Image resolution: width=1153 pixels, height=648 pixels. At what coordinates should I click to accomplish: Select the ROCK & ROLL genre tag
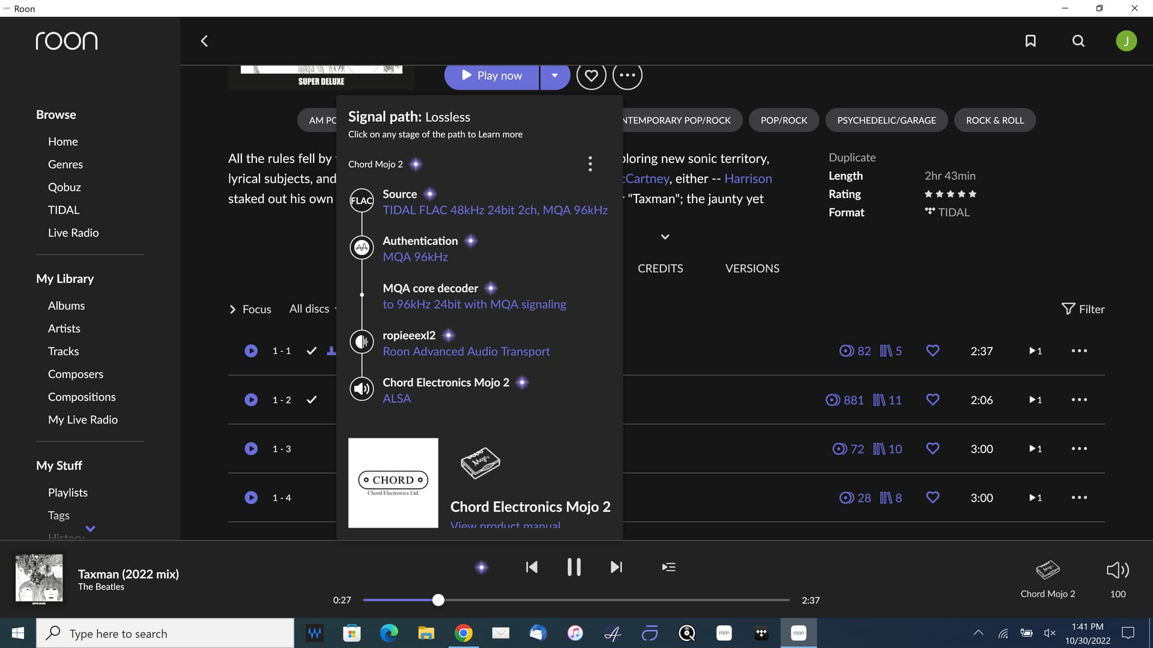coord(994,120)
